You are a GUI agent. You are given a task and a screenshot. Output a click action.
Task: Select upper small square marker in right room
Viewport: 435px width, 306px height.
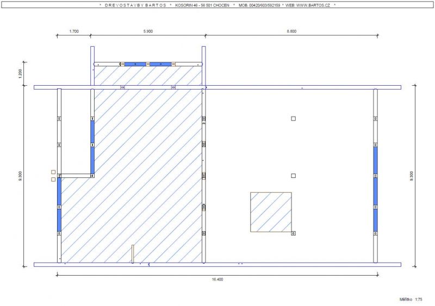293,118
